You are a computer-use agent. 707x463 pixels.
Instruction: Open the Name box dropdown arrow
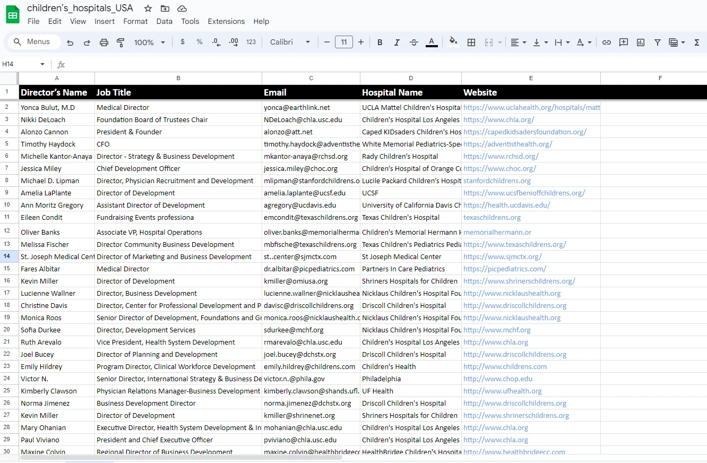(42, 64)
